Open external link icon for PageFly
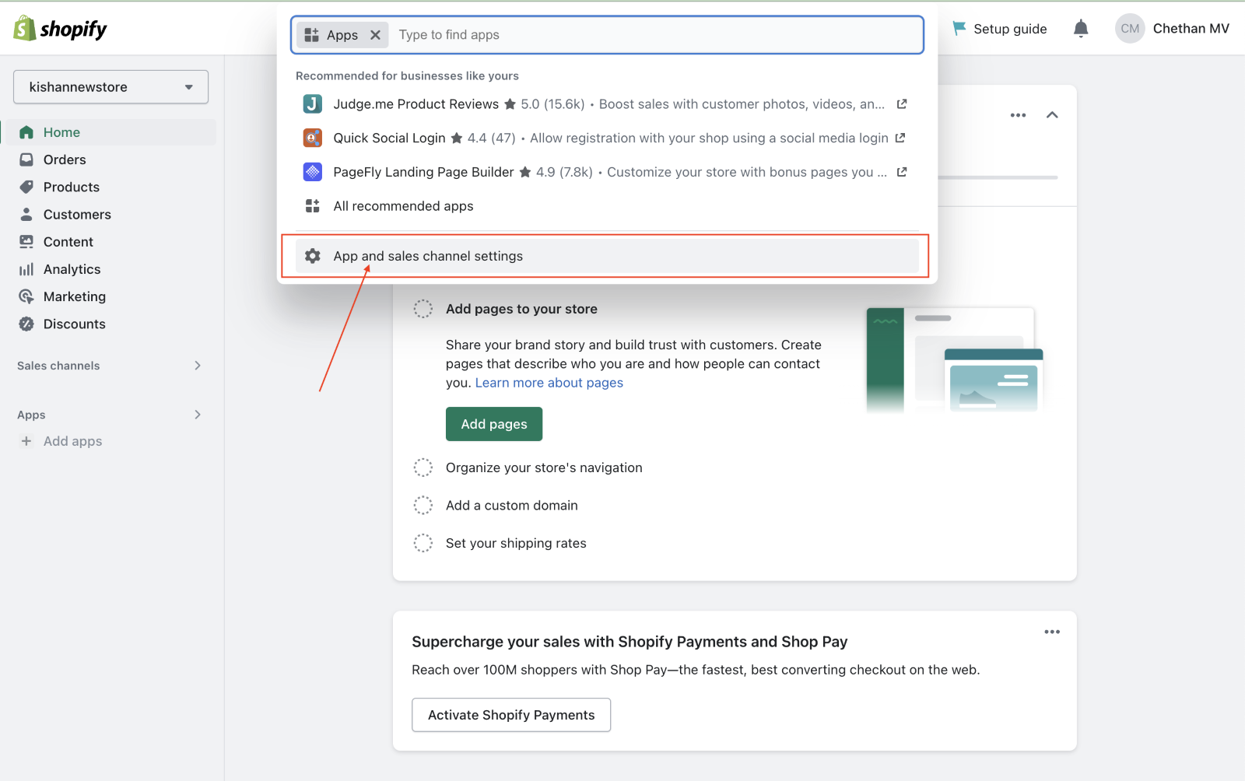Screen dimensions: 1245x781 (x=902, y=172)
